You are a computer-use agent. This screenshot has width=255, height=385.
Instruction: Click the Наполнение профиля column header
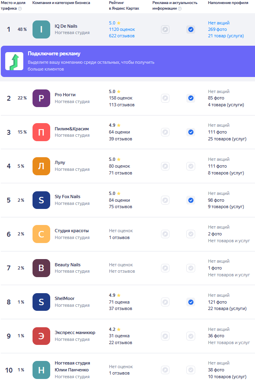click(x=228, y=3)
